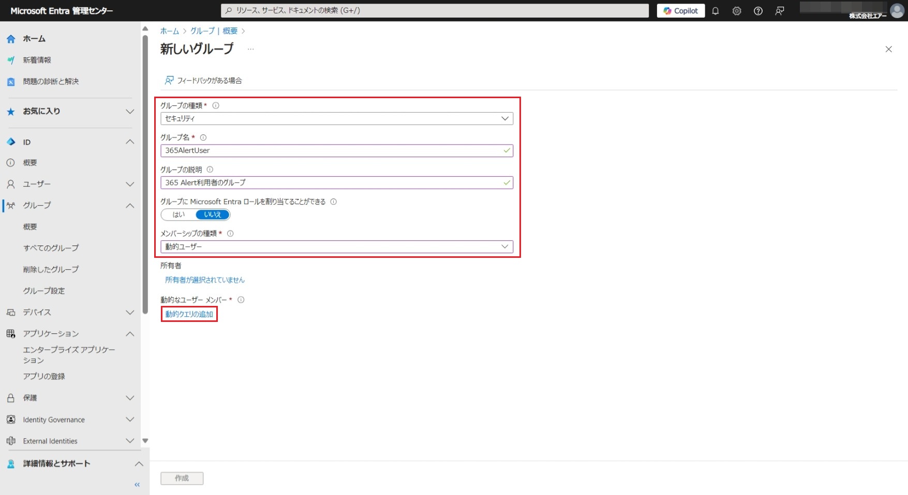Open the notifications bell icon
Screen dimensions: 908x495
coord(716,11)
